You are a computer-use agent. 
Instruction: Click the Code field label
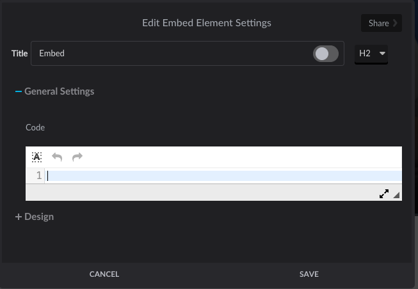coord(35,127)
